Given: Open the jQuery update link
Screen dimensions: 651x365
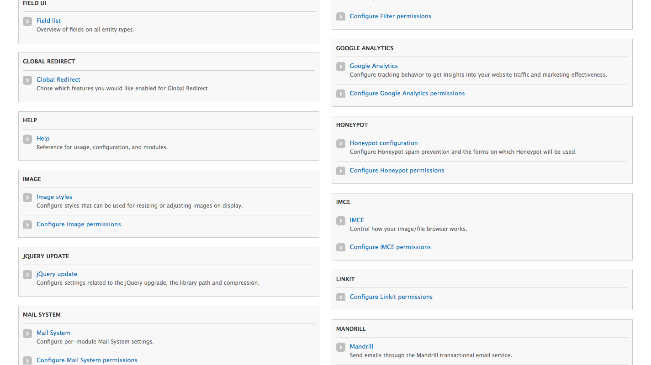Looking at the screenshot, I should coord(57,274).
